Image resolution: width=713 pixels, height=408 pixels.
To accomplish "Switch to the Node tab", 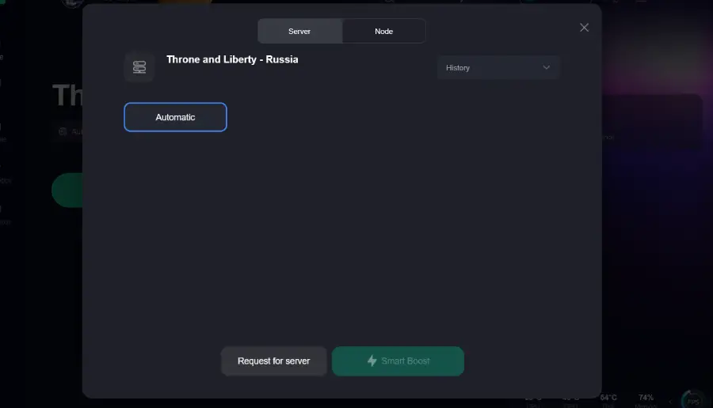I will pyautogui.click(x=383, y=32).
